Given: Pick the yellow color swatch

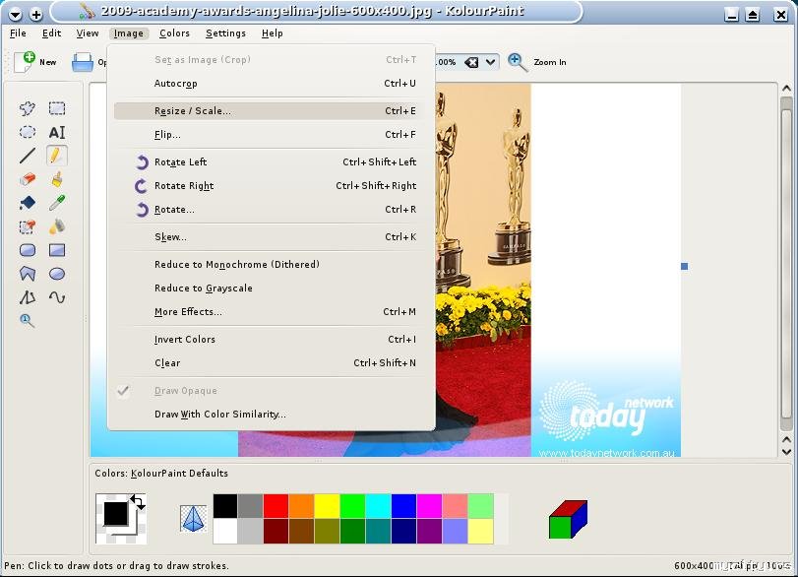Looking at the screenshot, I should click(328, 506).
